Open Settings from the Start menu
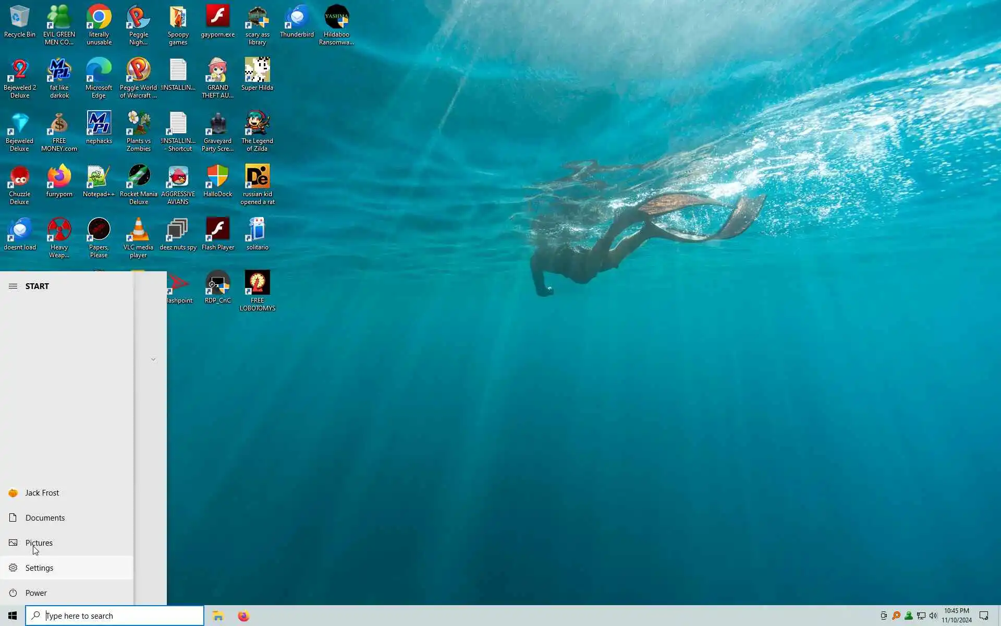 click(39, 568)
